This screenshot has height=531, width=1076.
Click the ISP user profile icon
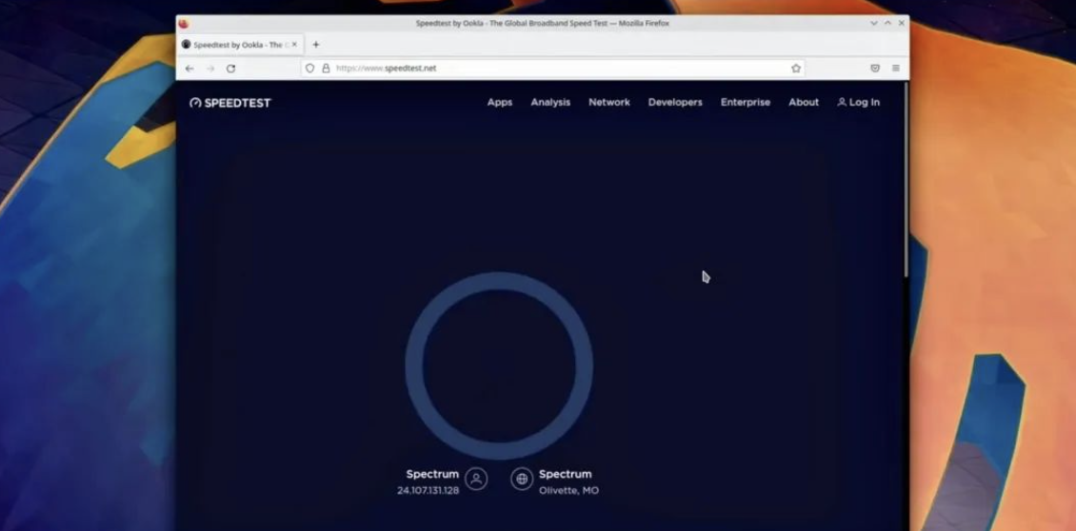(476, 480)
